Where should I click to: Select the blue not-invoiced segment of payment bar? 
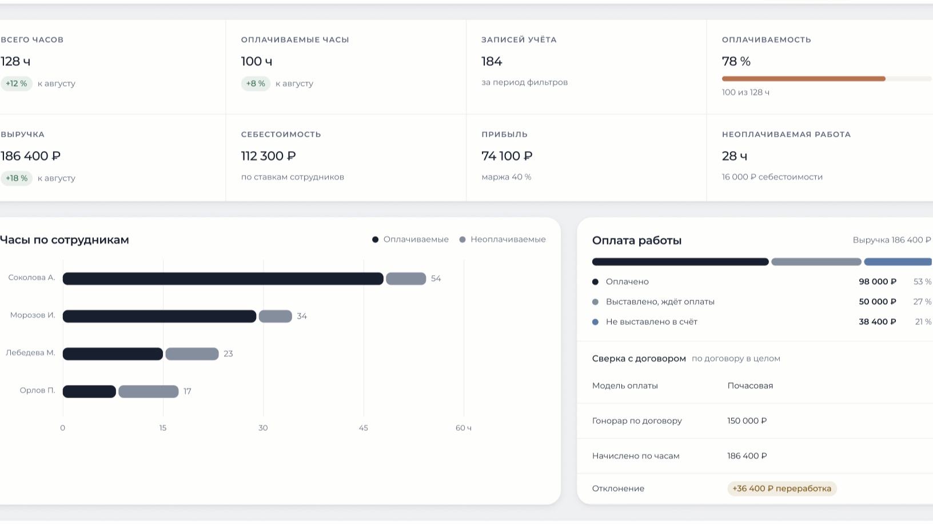(x=898, y=262)
